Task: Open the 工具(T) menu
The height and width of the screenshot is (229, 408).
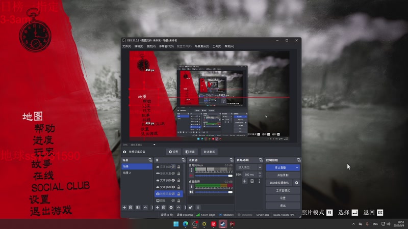Action: pyautogui.click(x=217, y=46)
